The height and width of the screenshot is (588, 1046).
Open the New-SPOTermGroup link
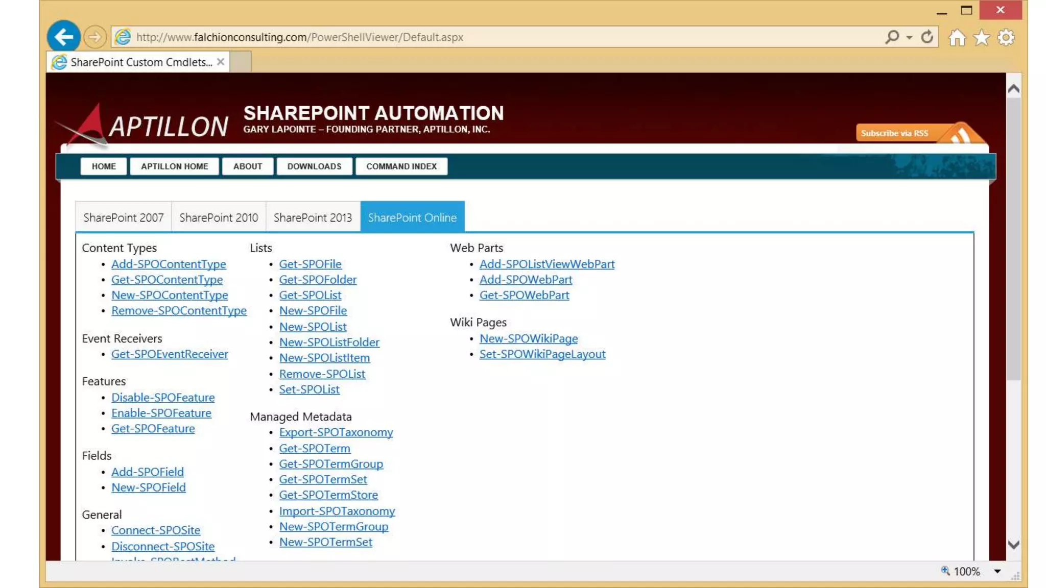[x=334, y=527]
